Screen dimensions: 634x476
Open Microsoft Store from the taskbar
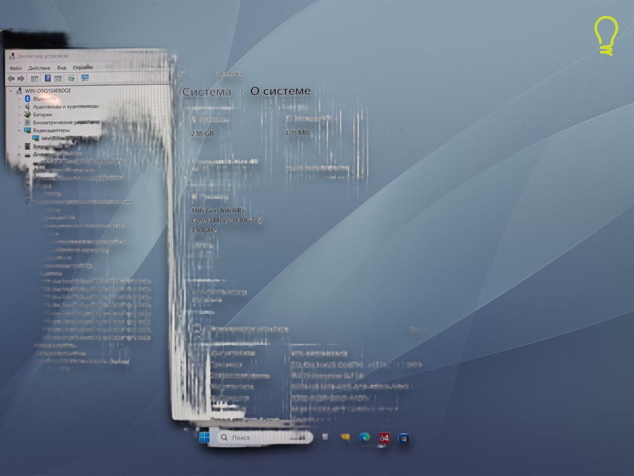(404, 438)
